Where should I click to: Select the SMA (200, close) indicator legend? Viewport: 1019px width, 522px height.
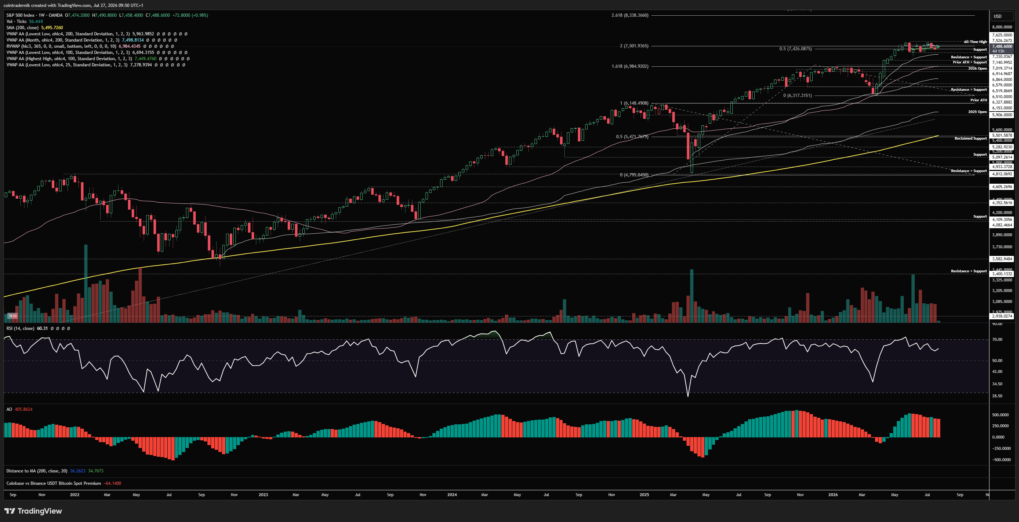coord(22,28)
